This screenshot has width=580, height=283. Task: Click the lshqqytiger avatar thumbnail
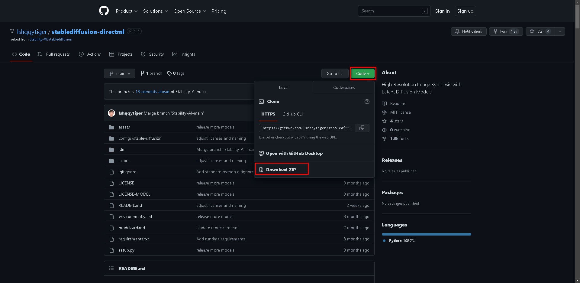(111, 113)
